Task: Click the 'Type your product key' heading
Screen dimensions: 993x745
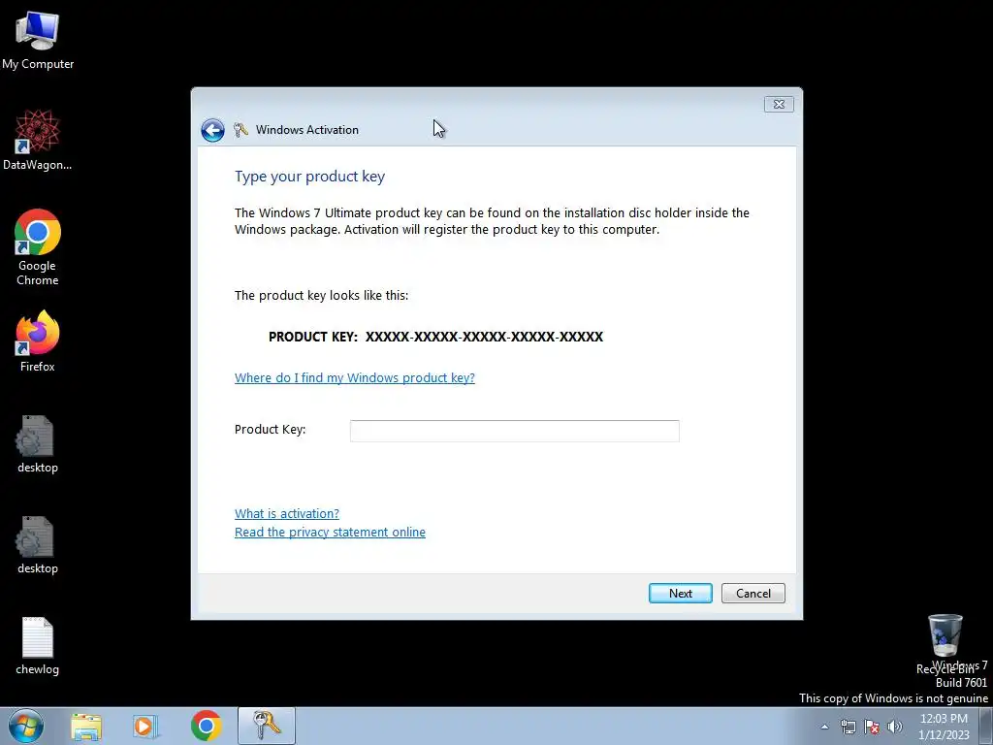Action: 309,177
